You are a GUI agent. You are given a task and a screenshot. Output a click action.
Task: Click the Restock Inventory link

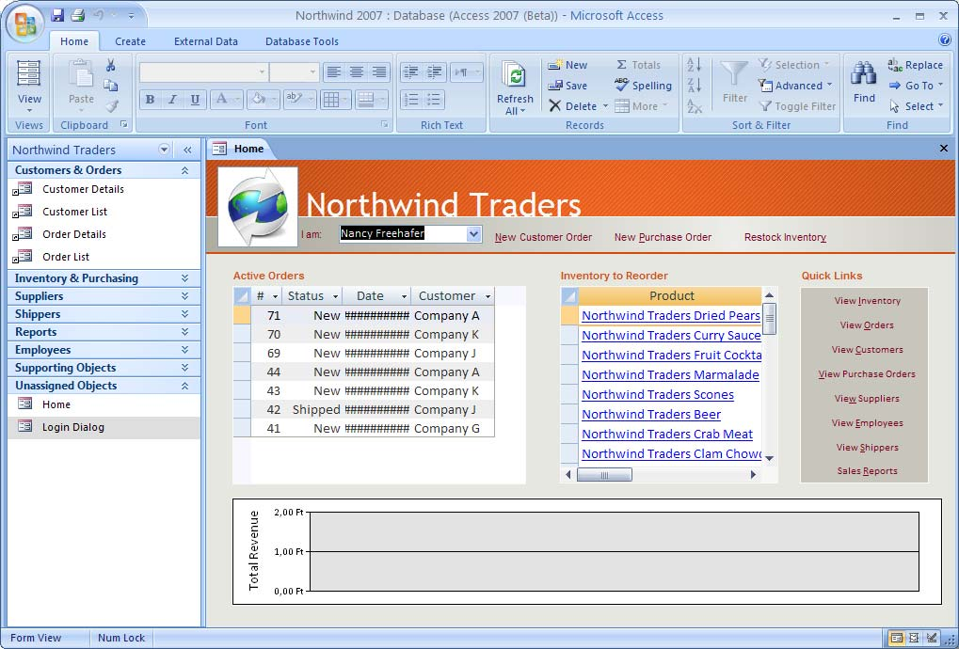(x=785, y=237)
